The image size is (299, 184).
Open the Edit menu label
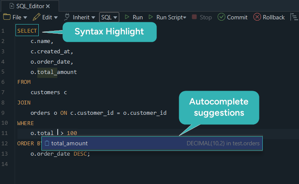click(47, 17)
